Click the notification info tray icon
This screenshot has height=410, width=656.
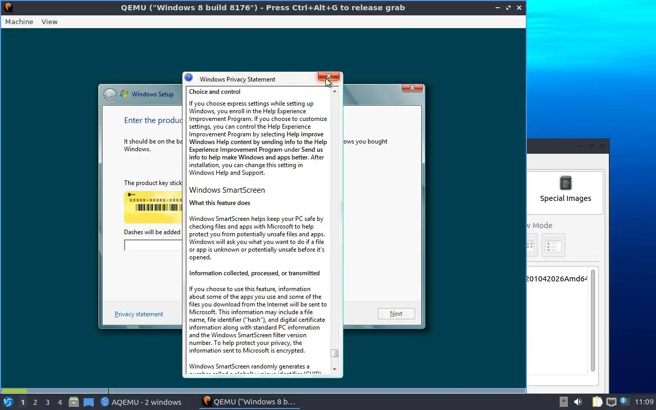click(x=624, y=401)
